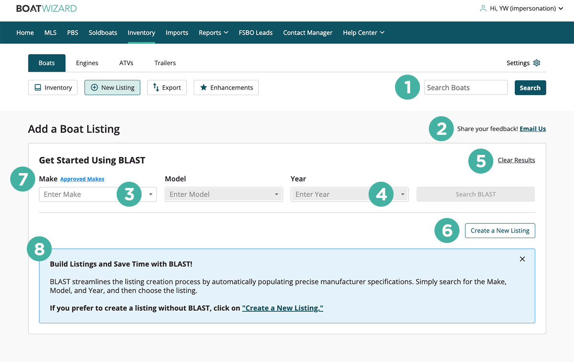The image size is (574, 362).
Task: Click the Email Us link
Action: pos(532,129)
